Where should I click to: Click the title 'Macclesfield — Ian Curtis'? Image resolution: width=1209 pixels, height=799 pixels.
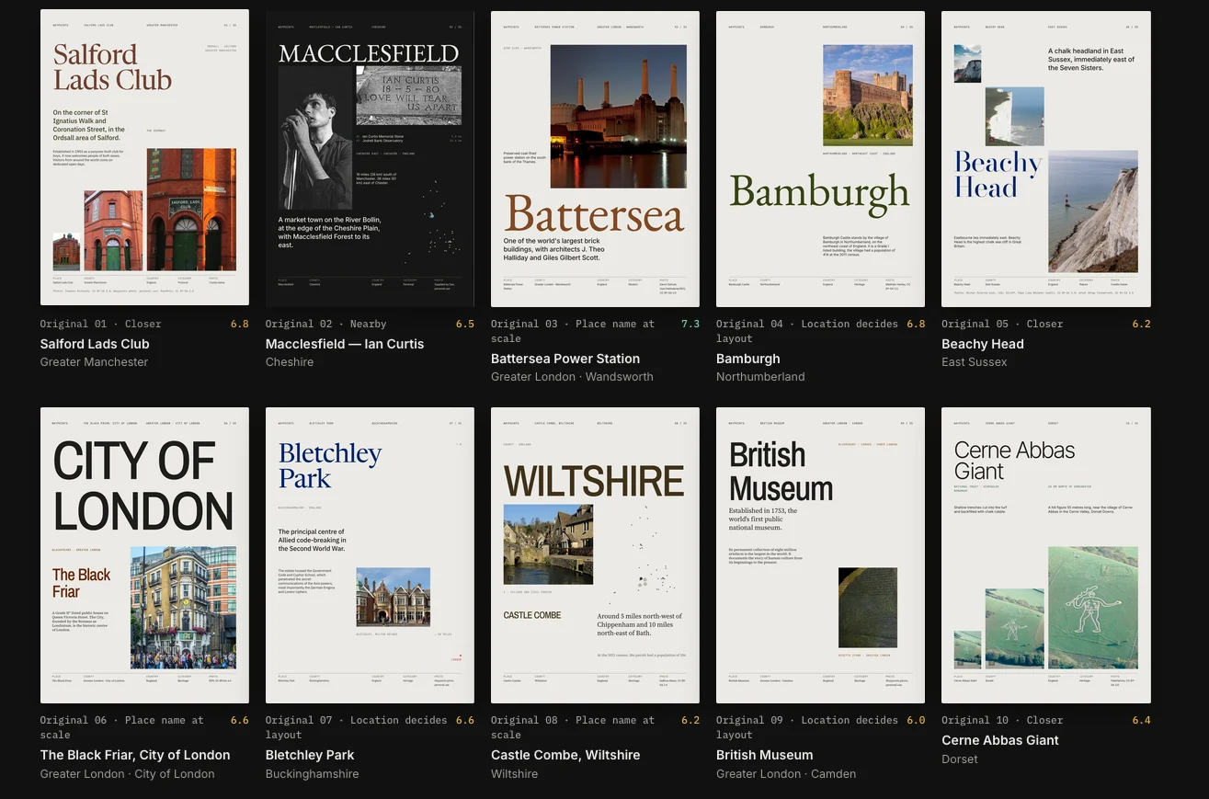click(x=345, y=344)
